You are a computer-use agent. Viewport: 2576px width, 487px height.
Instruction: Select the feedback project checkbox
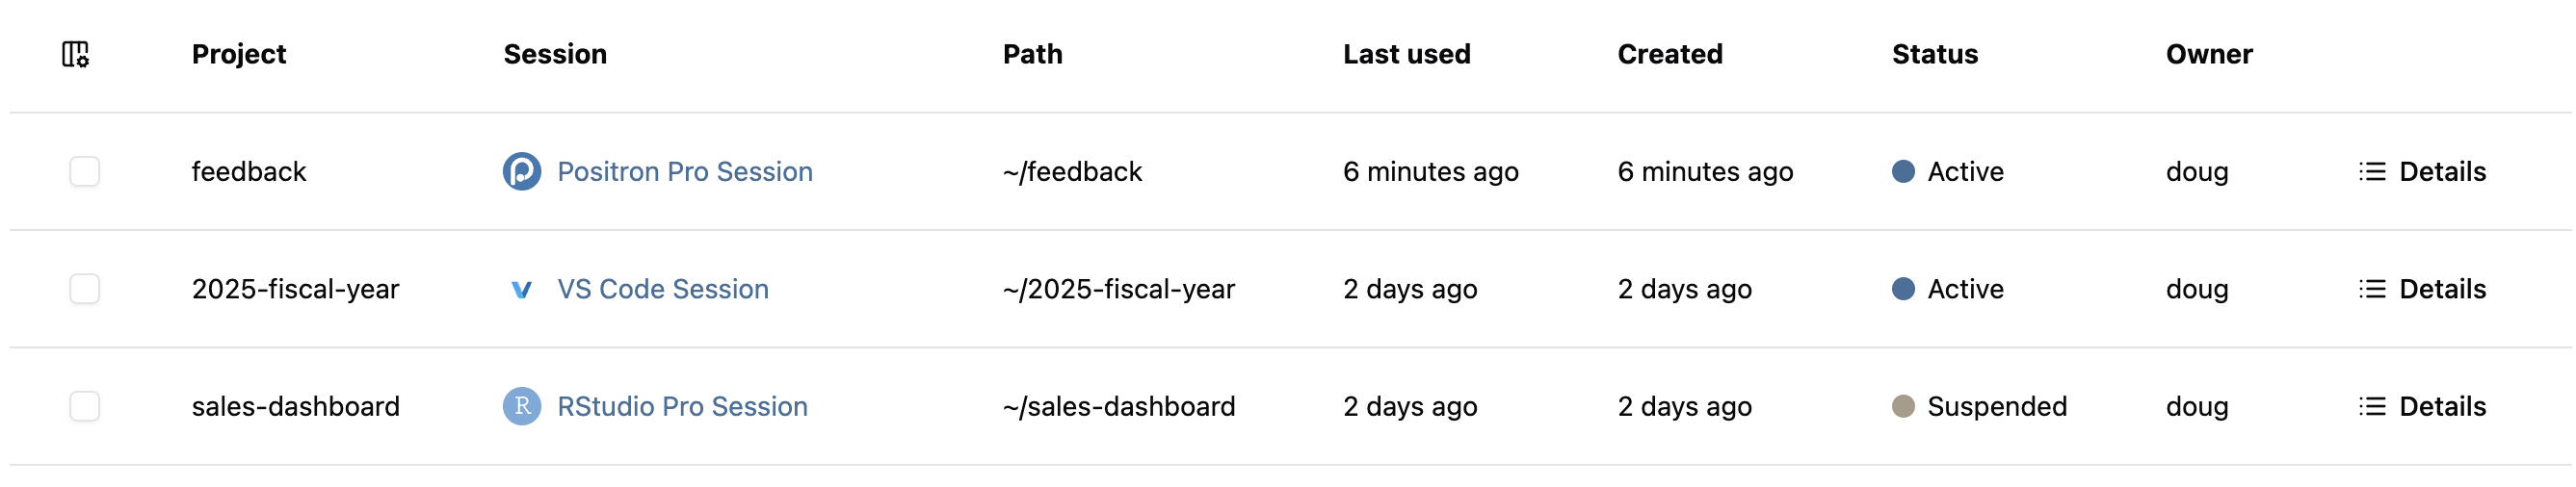tap(85, 171)
